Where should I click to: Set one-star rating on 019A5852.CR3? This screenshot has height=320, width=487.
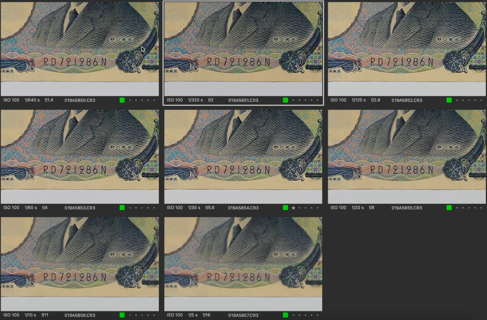(457, 100)
